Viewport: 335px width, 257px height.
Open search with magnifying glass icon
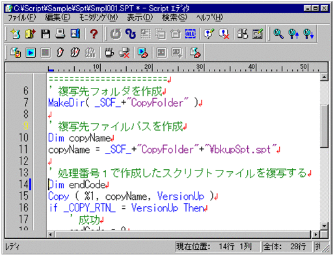tap(278, 34)
